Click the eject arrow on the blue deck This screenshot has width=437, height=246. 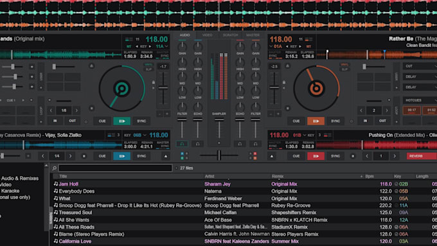pyautogui.click(x=166, y=156)
